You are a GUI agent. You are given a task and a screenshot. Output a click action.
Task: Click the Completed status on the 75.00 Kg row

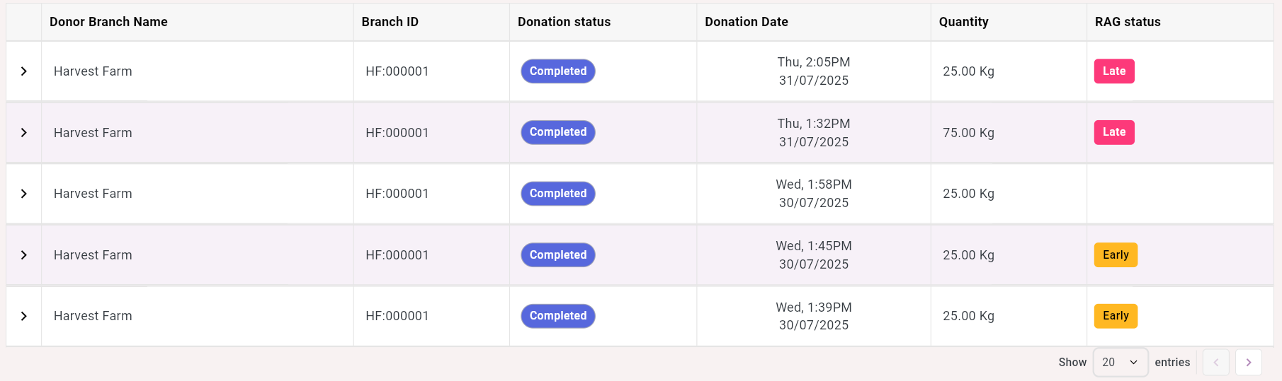coord(558,132)
